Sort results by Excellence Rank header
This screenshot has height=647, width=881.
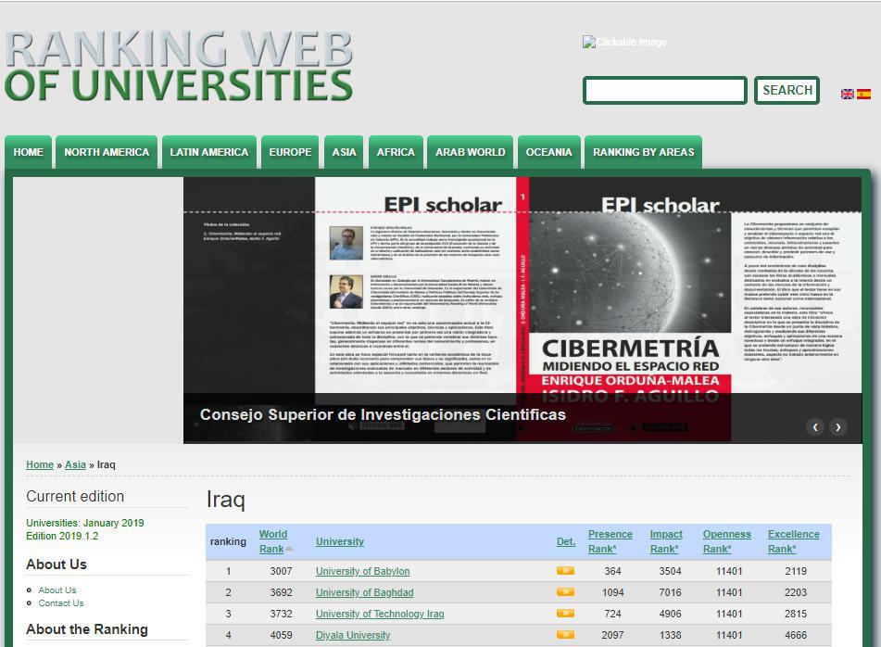792,541
